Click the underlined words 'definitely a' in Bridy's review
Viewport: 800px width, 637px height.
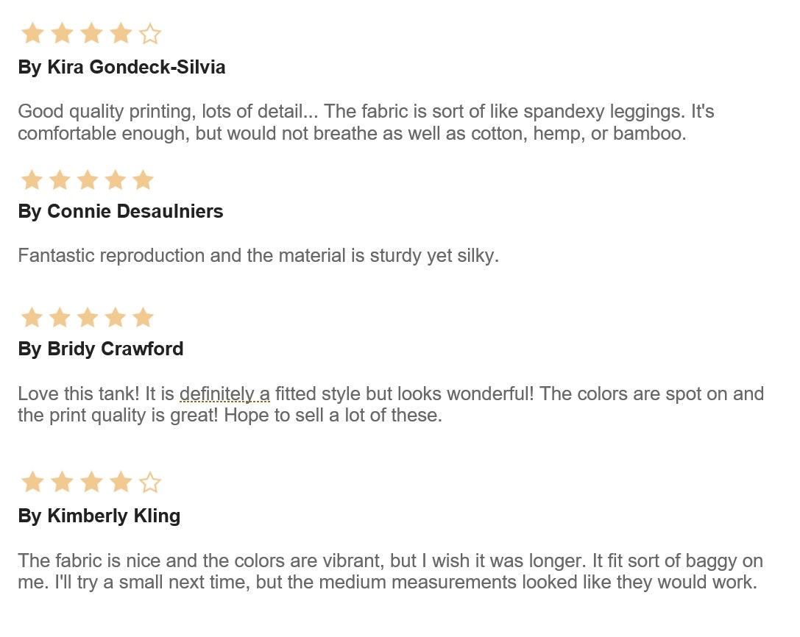tap(224, 394)
